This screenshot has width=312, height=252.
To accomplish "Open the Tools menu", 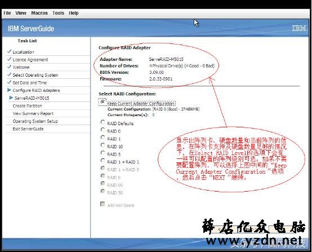I will click(59, 13).
